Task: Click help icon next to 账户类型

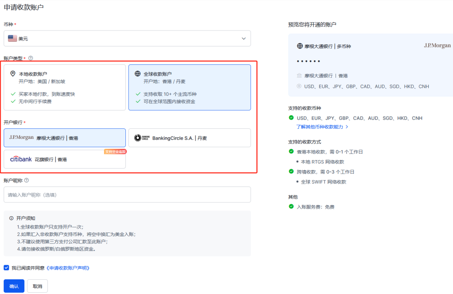Action: pyautogui.click(x=31, y=58)
